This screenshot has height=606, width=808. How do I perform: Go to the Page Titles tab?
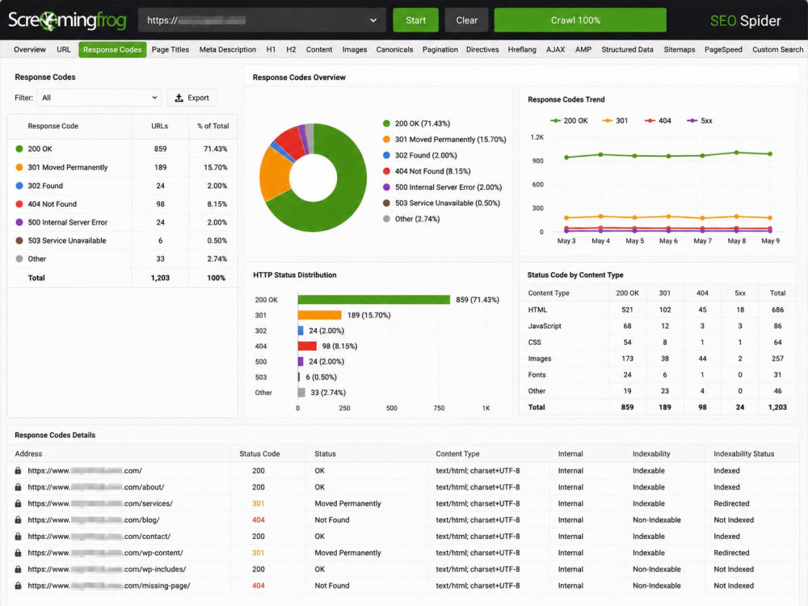pos(170,49)
